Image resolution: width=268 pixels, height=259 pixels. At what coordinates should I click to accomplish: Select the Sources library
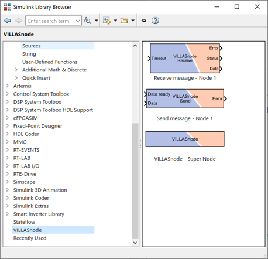tap(32, 46)
